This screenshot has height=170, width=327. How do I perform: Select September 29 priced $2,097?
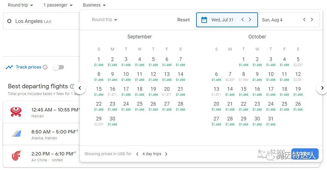tap(99, 120)
